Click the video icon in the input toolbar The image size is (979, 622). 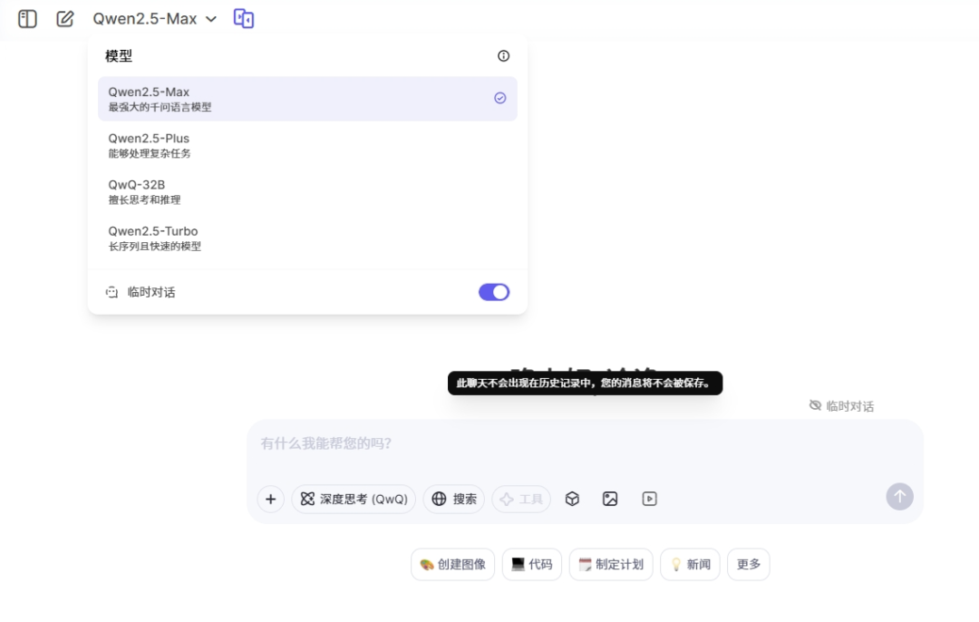coord(649,499)
